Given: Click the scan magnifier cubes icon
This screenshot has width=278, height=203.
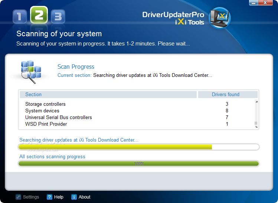Looking at the screenshot, I should click(x=31, y=72).
